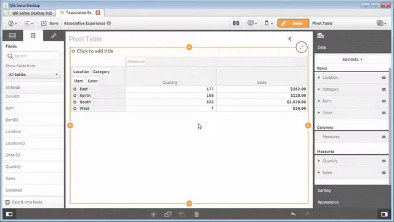Open the navigation compass menu
The height and width of the screenshot is (222, 394).
pyautogui.click(x=12, y=23)
